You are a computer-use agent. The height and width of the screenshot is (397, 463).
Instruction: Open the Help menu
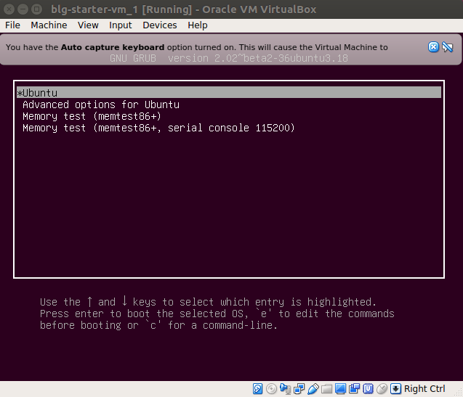pyautogui.click(x=198, y=25)
